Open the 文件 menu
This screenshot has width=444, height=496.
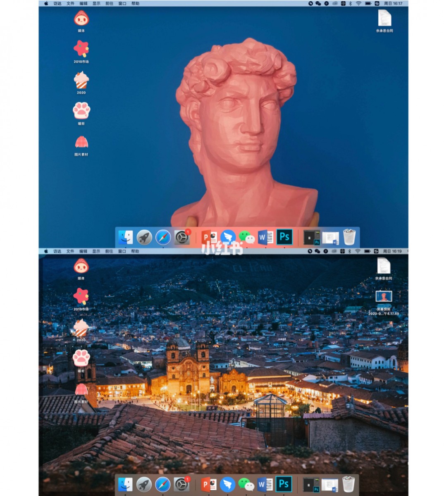pyautogui.click(x=70, y=3)
